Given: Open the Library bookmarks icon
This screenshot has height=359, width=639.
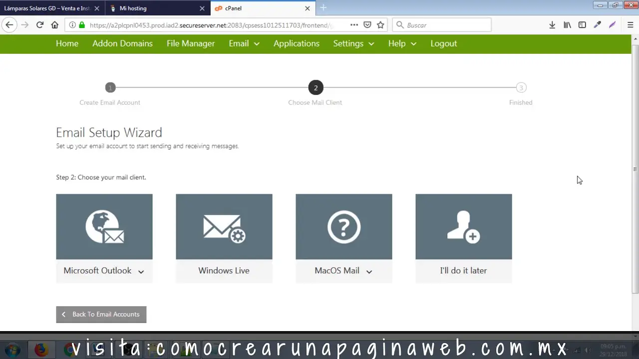Looking at the screenshot, I should point(567,25).
